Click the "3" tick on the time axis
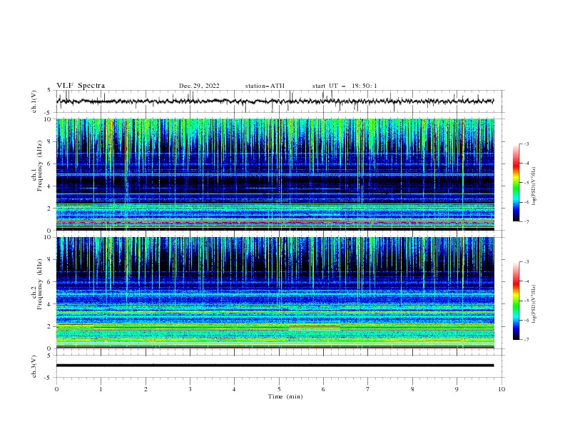 [190, 389]
